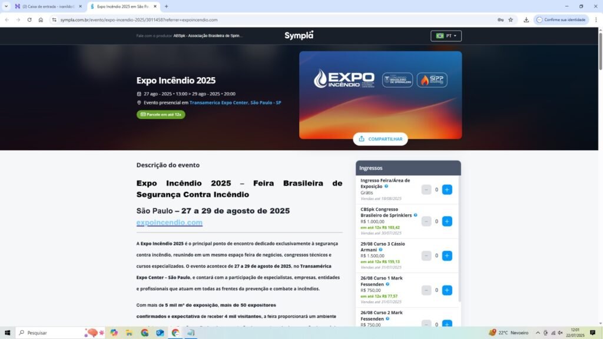
Task: Click the Compartilhar share button
Action: click(x=380, y=139)
